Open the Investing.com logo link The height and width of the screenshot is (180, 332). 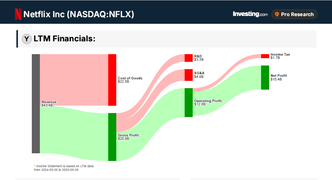pyautogui.click(x=250, y=14)
